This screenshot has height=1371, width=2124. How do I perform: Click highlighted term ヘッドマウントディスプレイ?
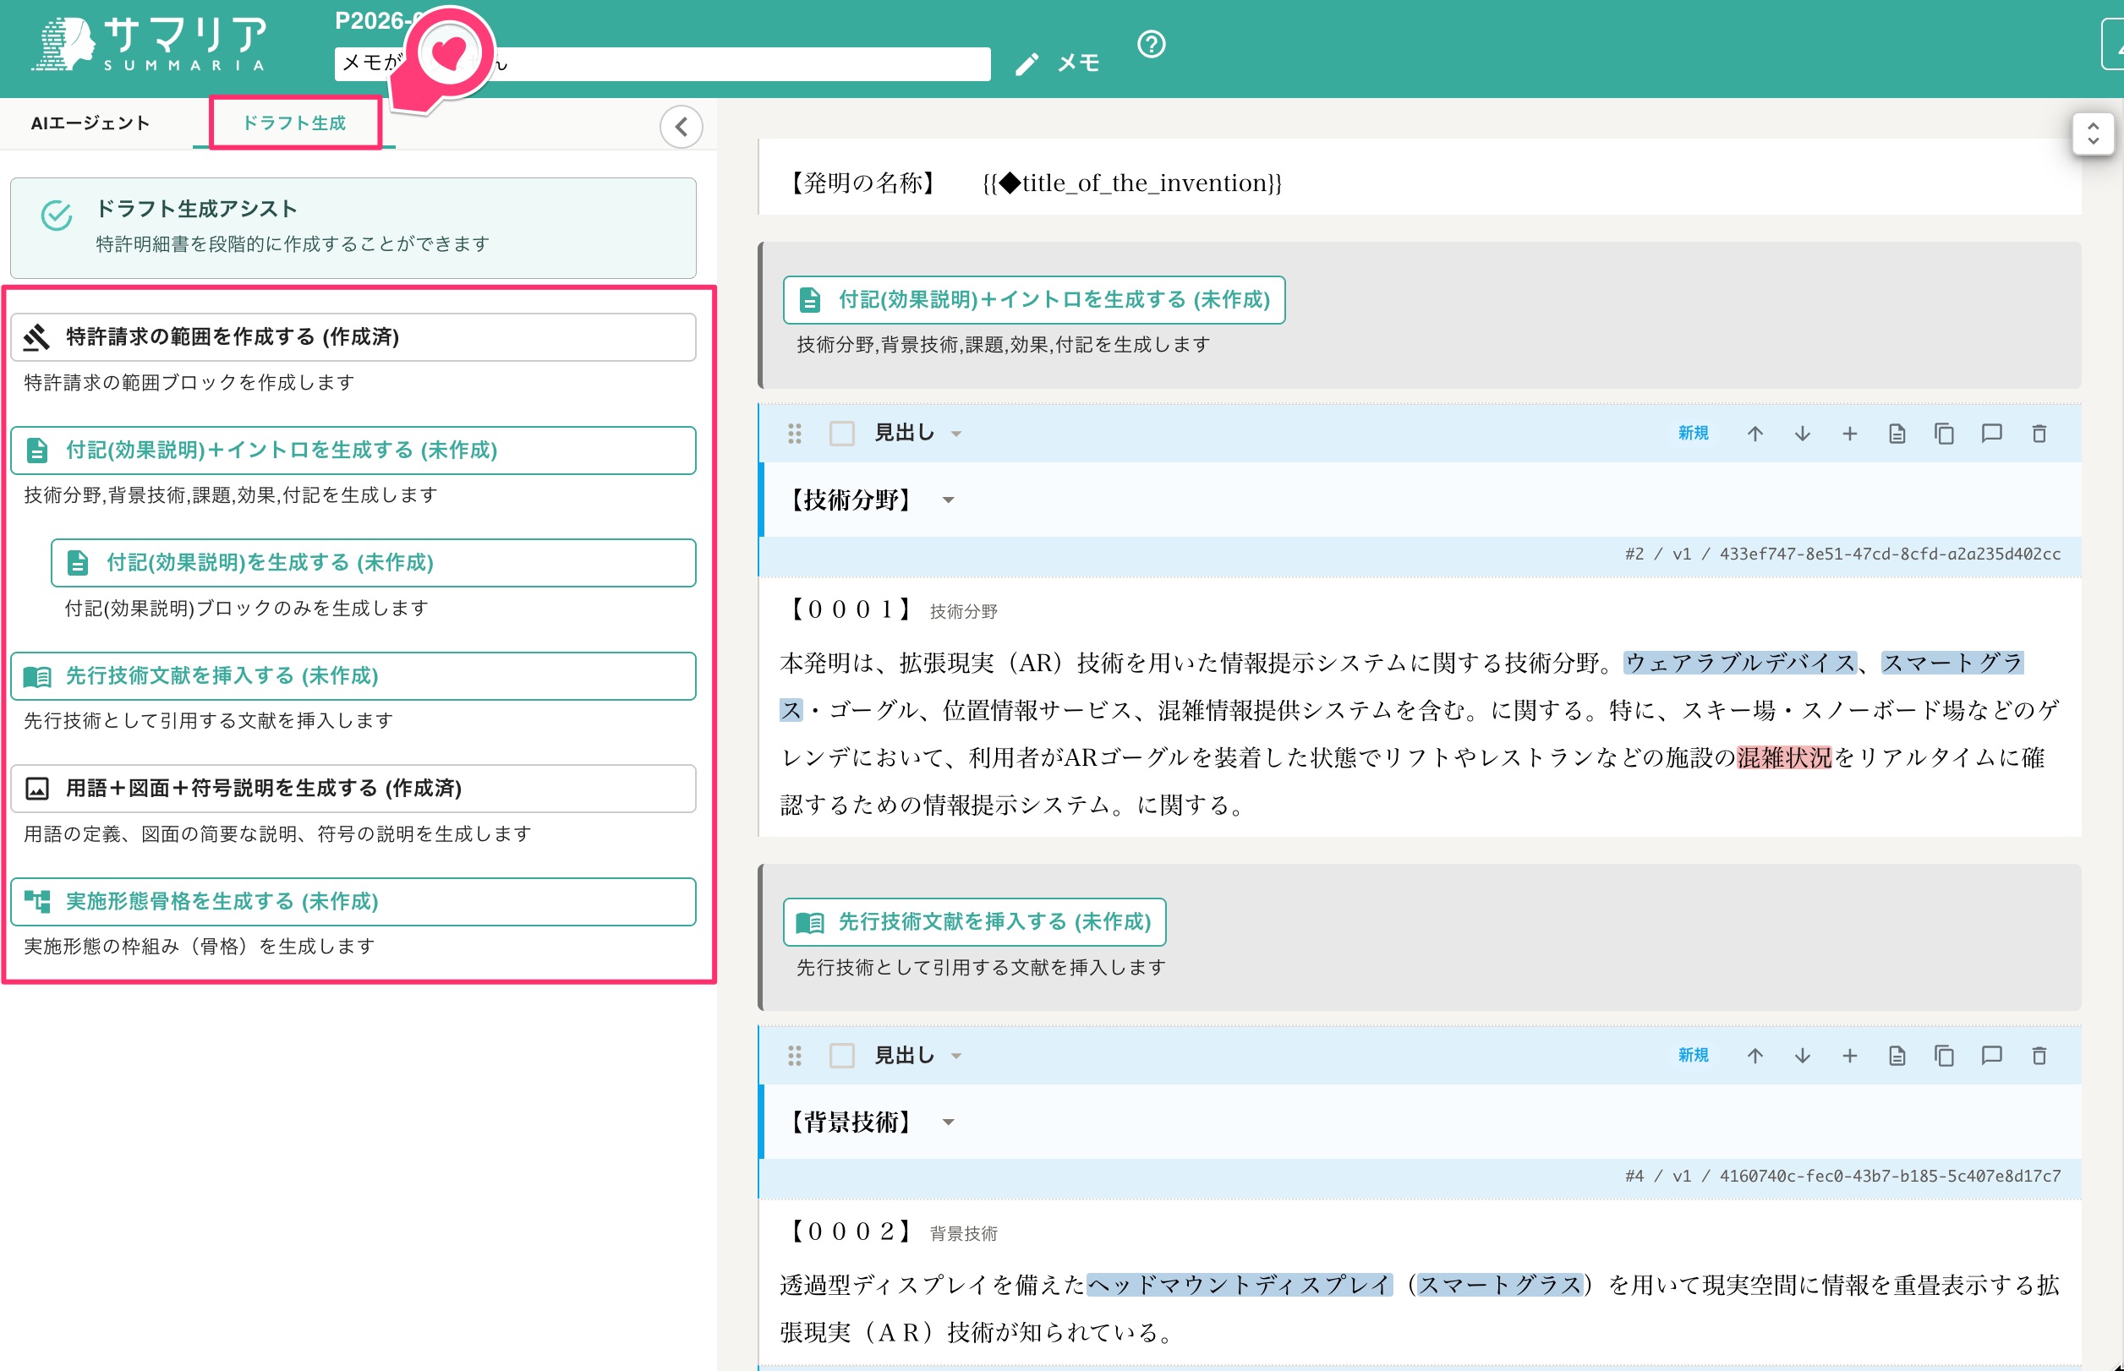(x=1239, y=1285)
